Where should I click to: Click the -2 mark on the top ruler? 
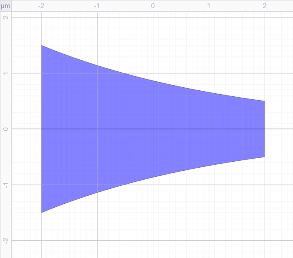pyautogui.click(x=41, y=6)
